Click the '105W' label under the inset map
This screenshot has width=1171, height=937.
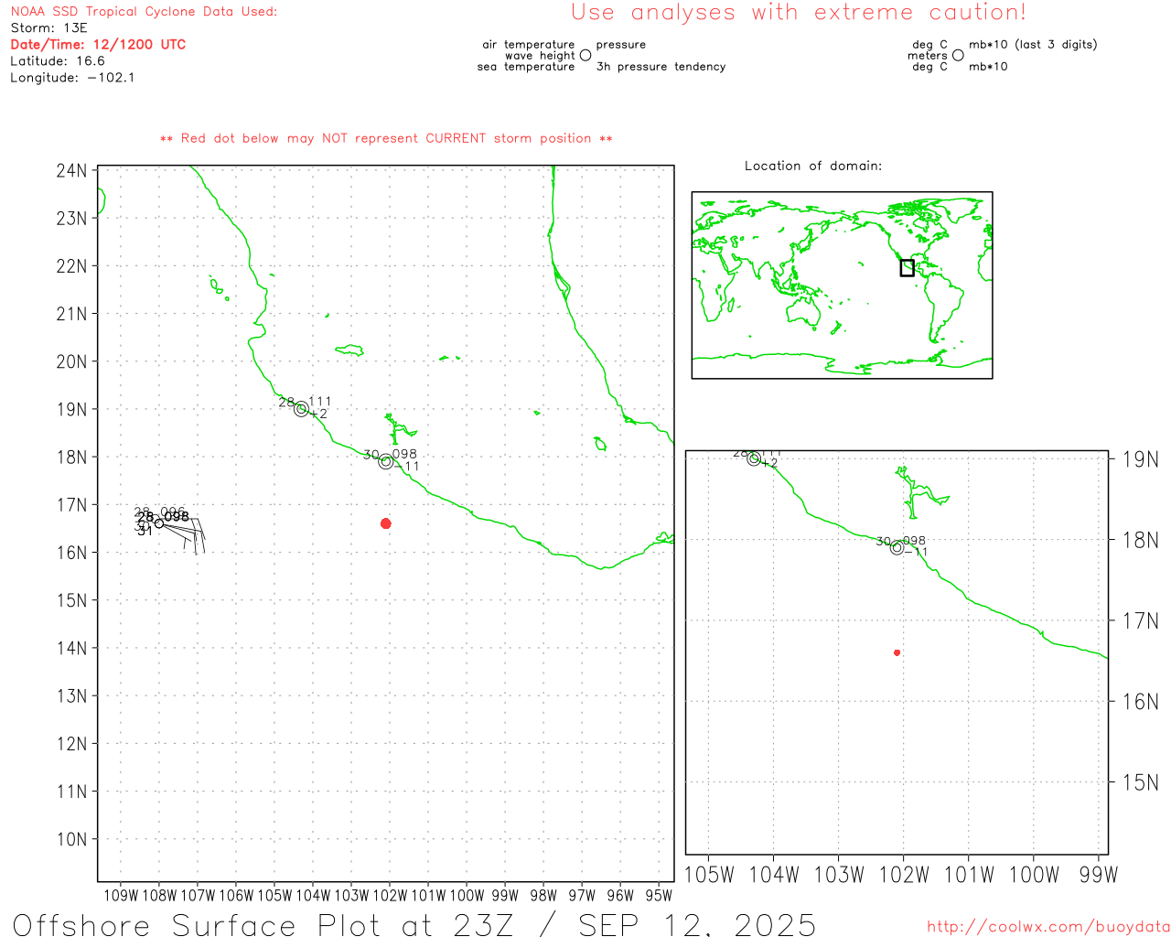(709, 875)
